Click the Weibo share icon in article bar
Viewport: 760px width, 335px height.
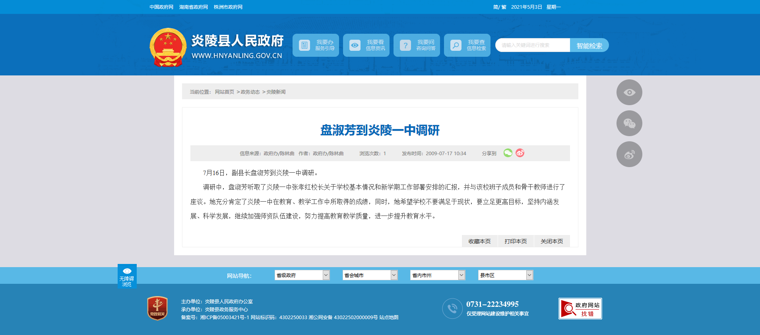[520, 153]
